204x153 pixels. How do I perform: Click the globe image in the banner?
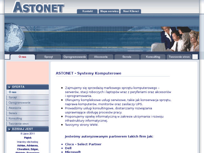click(x=14, y=37)
